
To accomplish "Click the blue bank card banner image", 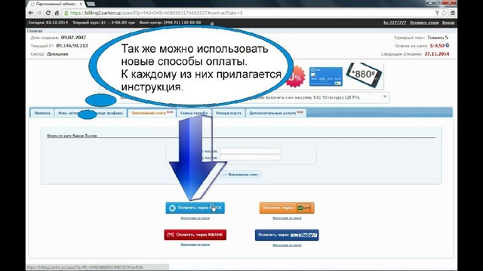I will 325,77.
